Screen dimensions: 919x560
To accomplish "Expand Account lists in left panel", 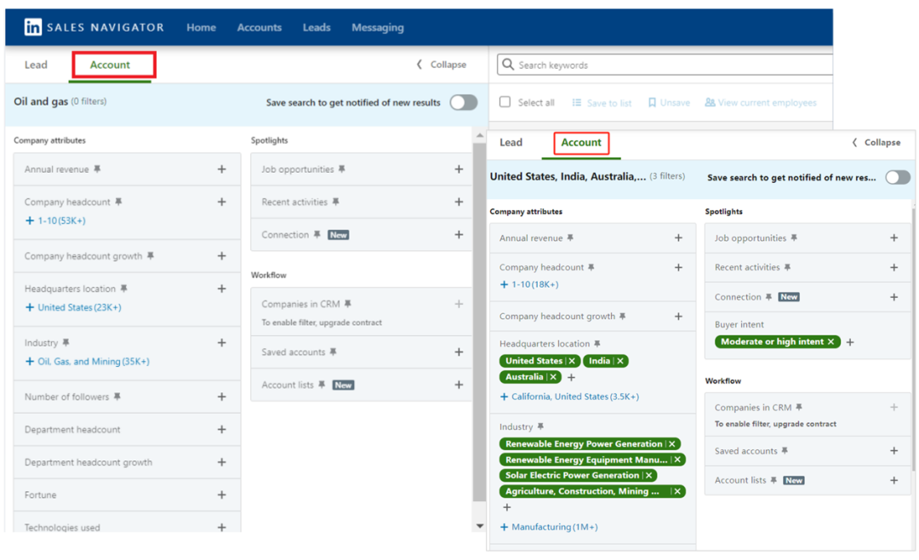I will coord(459,385).
